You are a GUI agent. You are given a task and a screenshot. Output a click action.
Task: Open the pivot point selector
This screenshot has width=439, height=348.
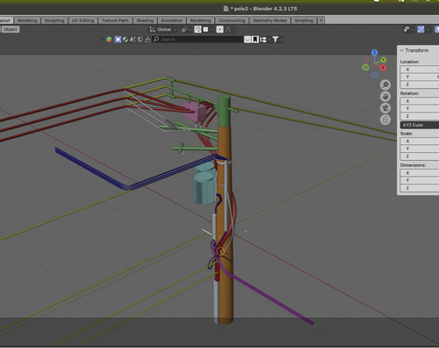tap(186, 29)
